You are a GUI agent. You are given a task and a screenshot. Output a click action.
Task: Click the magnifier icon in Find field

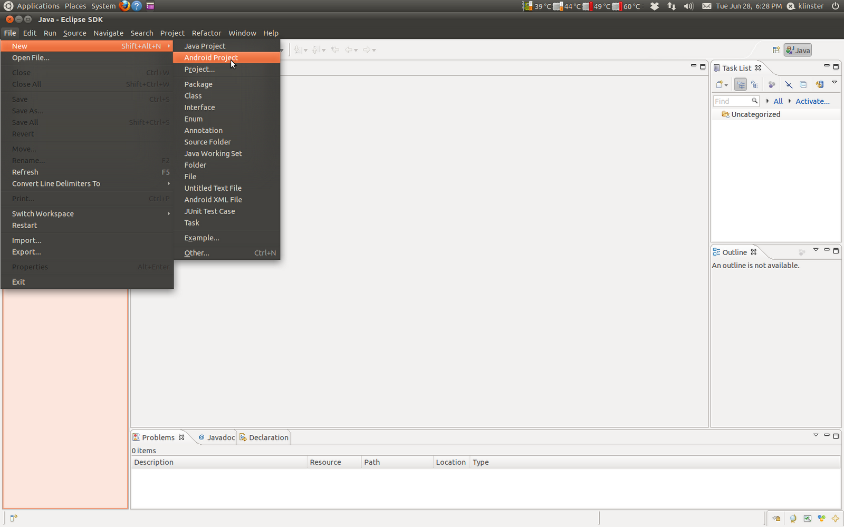(x=755, y=101)
